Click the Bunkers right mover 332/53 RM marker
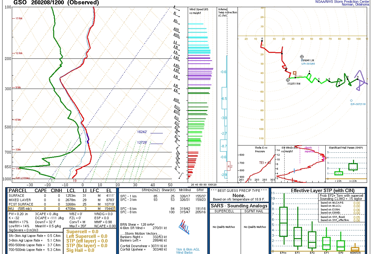The width and height of the screenshot is (387, 254). (x=288, y=80)
